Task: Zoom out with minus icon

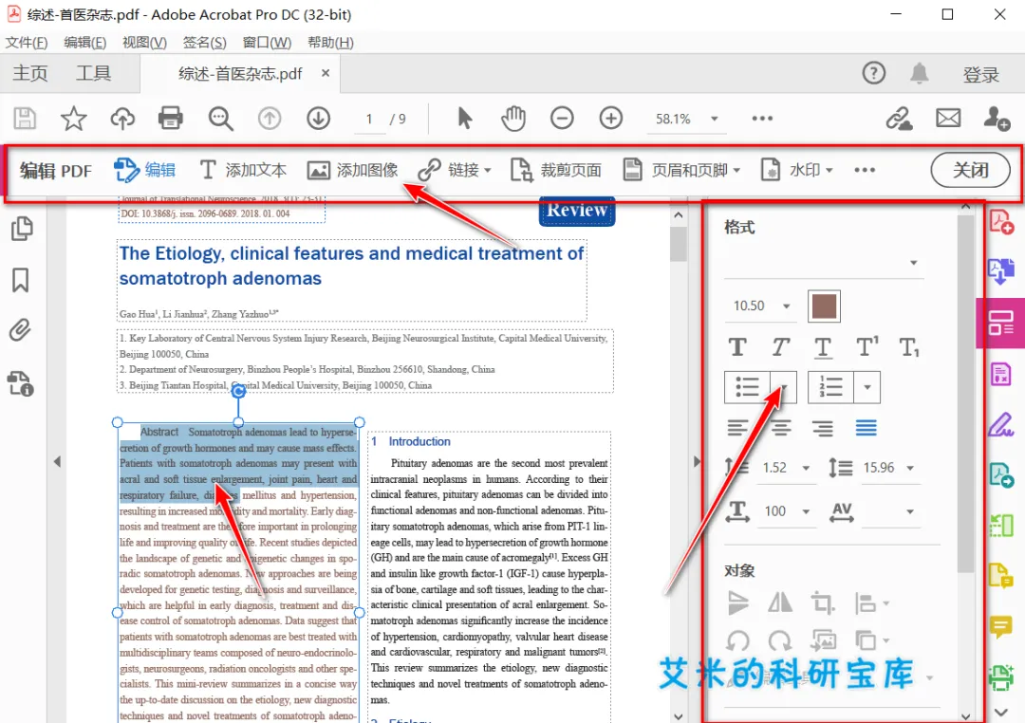Action: (x=562, y=119)
